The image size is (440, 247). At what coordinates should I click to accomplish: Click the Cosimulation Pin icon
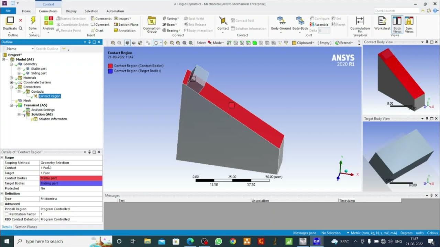360,21
